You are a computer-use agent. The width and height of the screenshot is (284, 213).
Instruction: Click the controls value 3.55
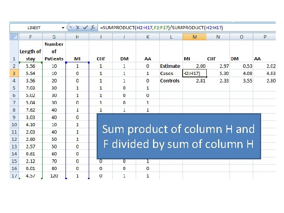coord(241,81)
